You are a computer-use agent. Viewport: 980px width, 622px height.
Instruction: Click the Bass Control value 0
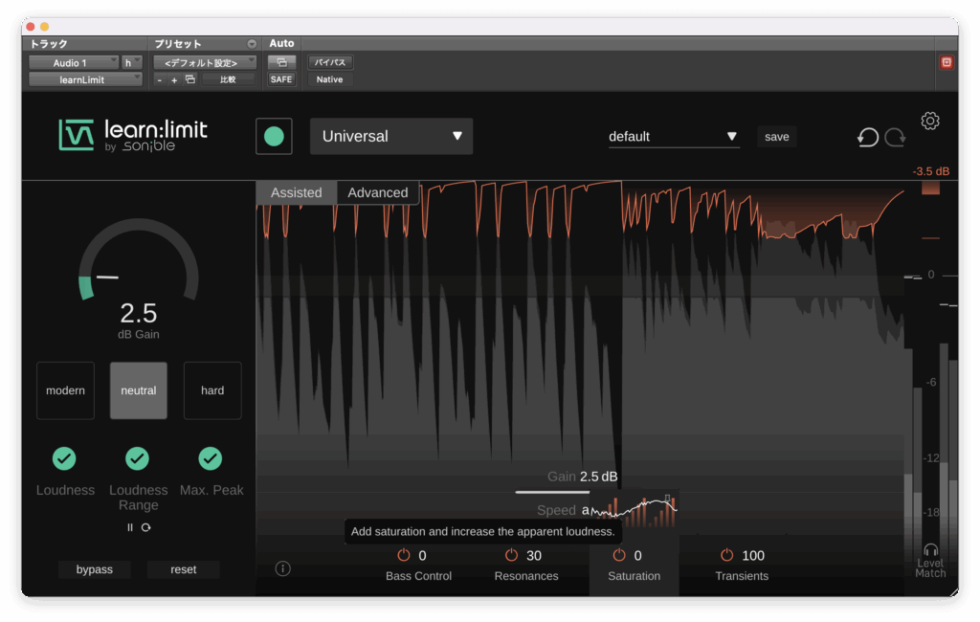tap(422, 556)
